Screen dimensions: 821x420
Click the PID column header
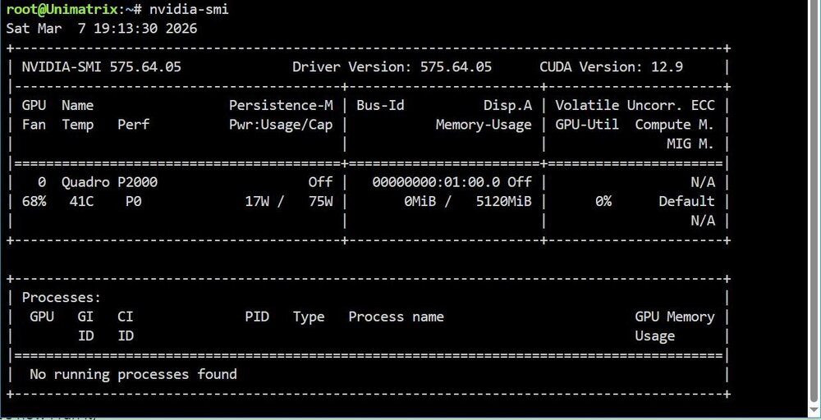(x=257, y=317)
